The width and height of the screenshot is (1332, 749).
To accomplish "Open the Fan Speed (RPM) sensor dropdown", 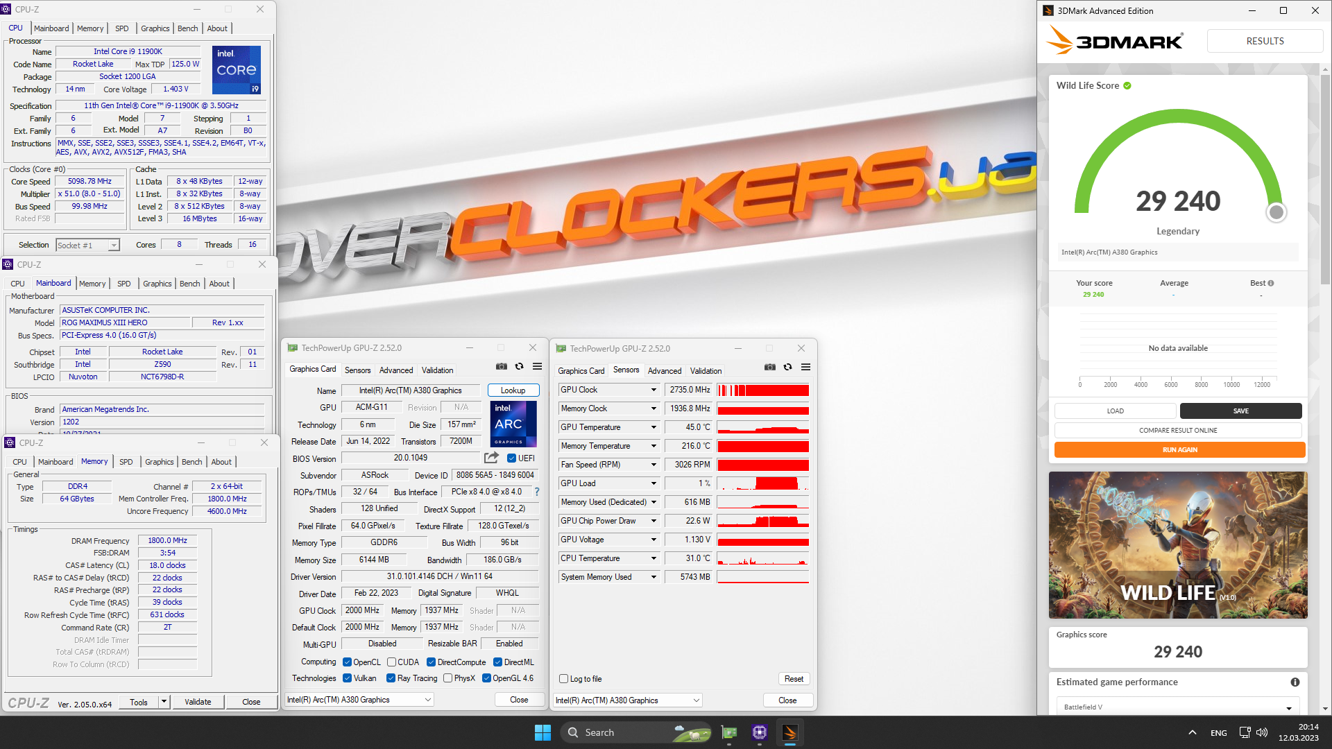I will point(654,465).
